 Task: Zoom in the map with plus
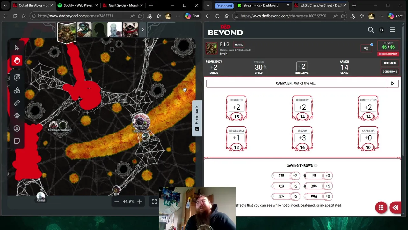pos(139,202)
